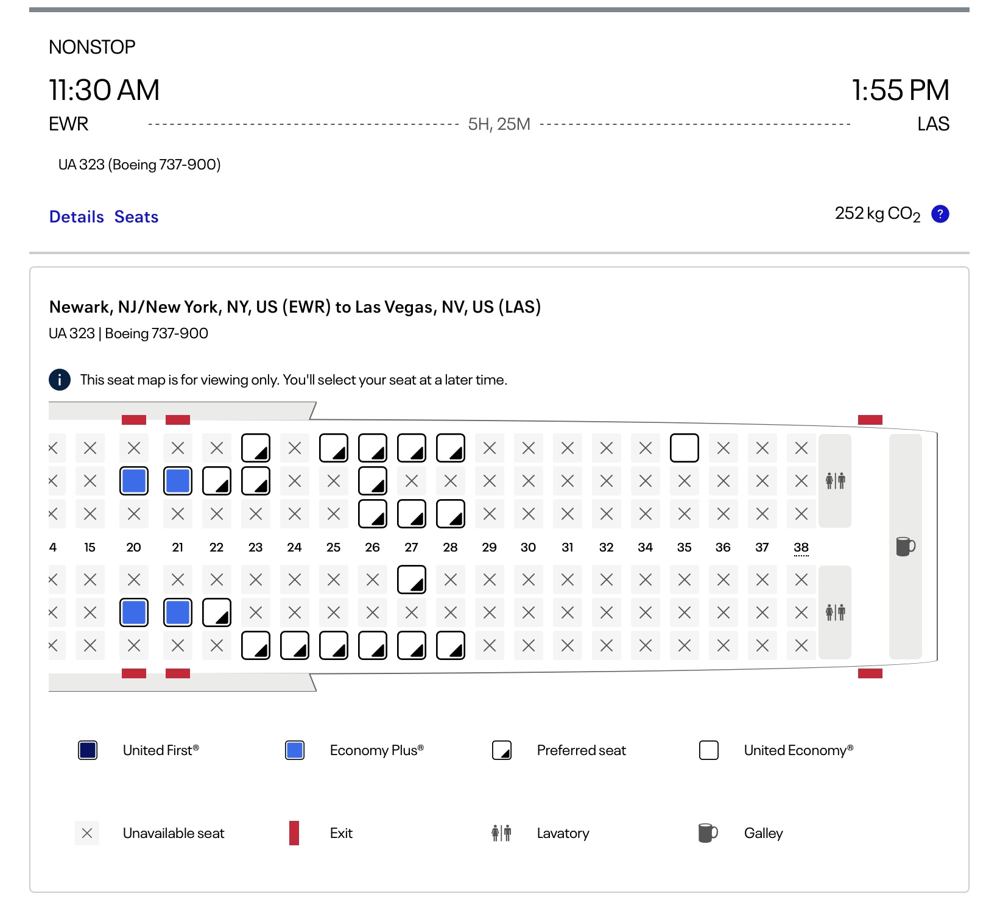Click the galley mug icon on the seat map
The width and height of the screenshot is (986, 905).
coord(906,547)
